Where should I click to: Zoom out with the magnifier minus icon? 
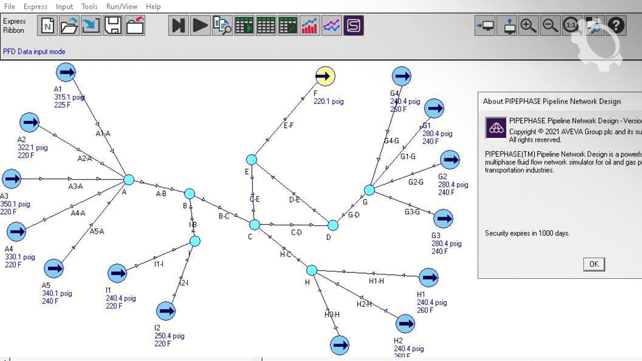550,26
